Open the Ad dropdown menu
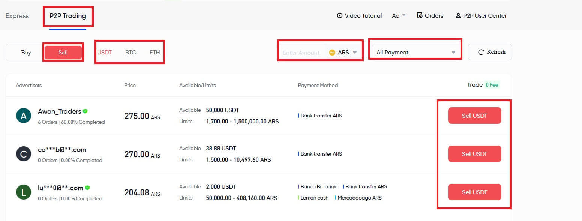Viewport: 582px width, 221px height. tap(398, 15)
